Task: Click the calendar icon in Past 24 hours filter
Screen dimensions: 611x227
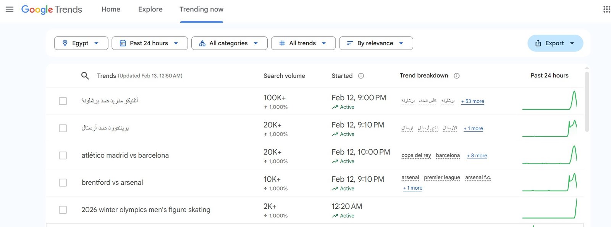Action: coord(123,43)
